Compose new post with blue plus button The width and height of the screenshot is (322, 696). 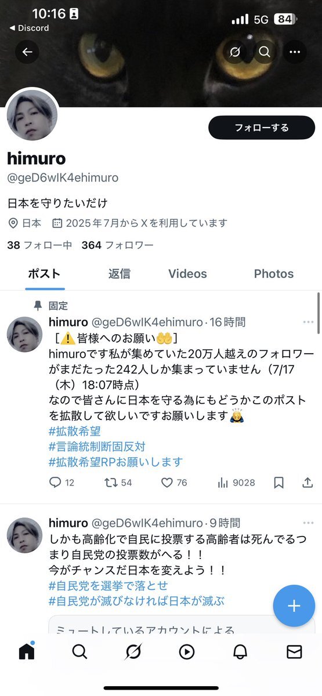294,606
